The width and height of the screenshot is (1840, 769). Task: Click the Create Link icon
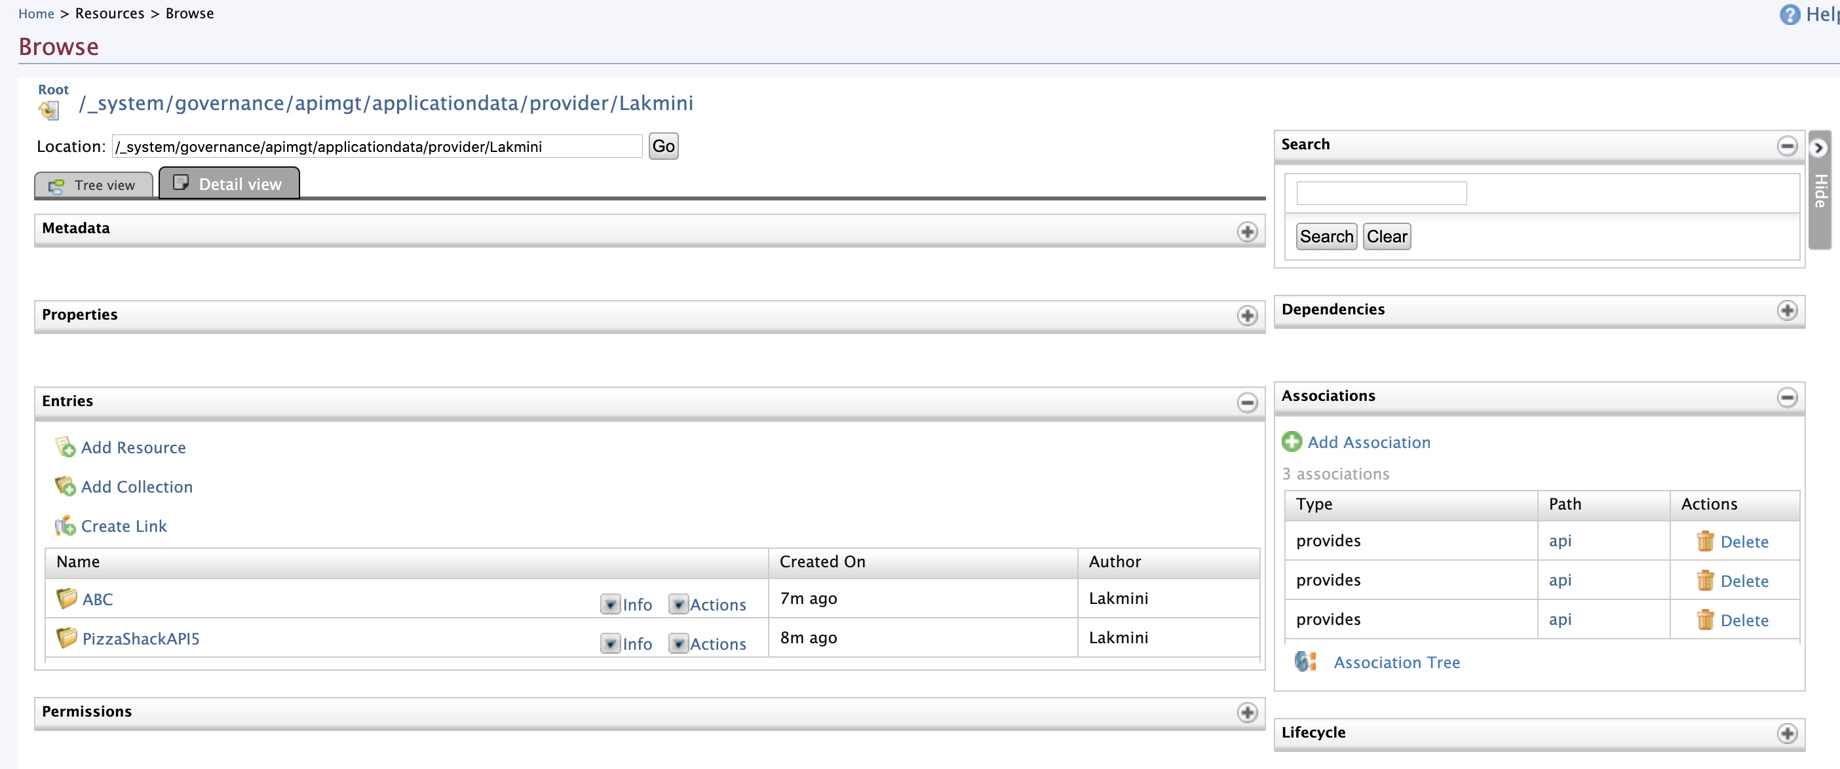click(x=65, y=526)
